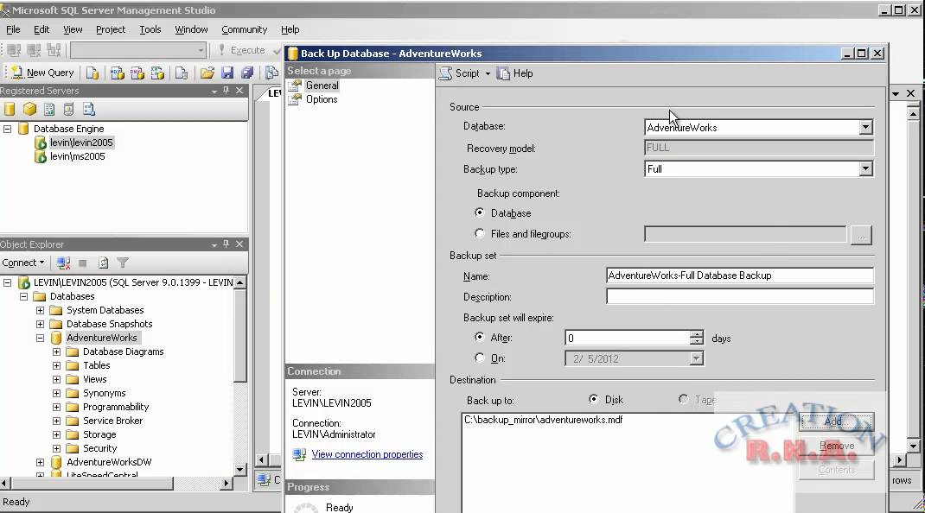This screenshot has height=513, width=925.
Task: Click the SQL Server Mobile Query icon
Action: point(182,73)
